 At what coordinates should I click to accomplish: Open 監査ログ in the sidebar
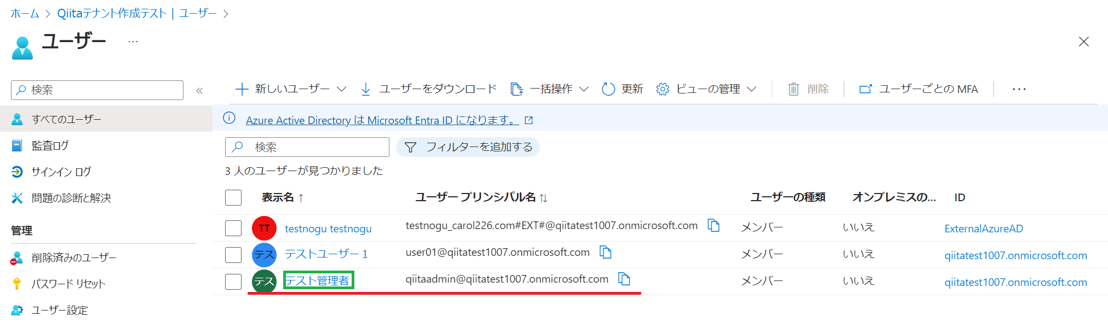pyautogui.click(x=50, y=145)
